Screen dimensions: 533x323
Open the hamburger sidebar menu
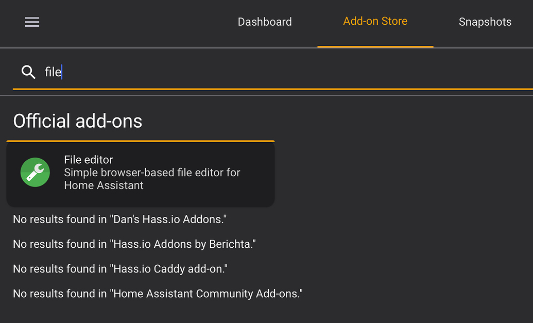[x=32, y=22]
